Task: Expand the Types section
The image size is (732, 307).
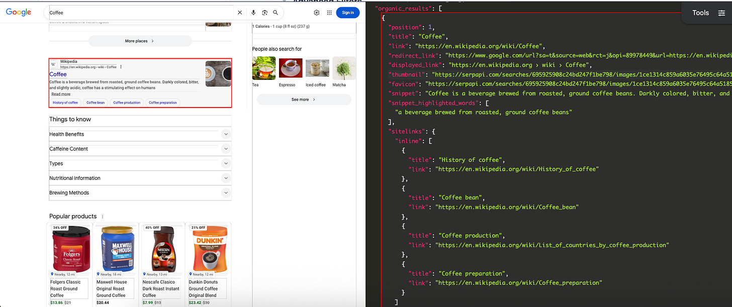Action: tap(140, 163)
